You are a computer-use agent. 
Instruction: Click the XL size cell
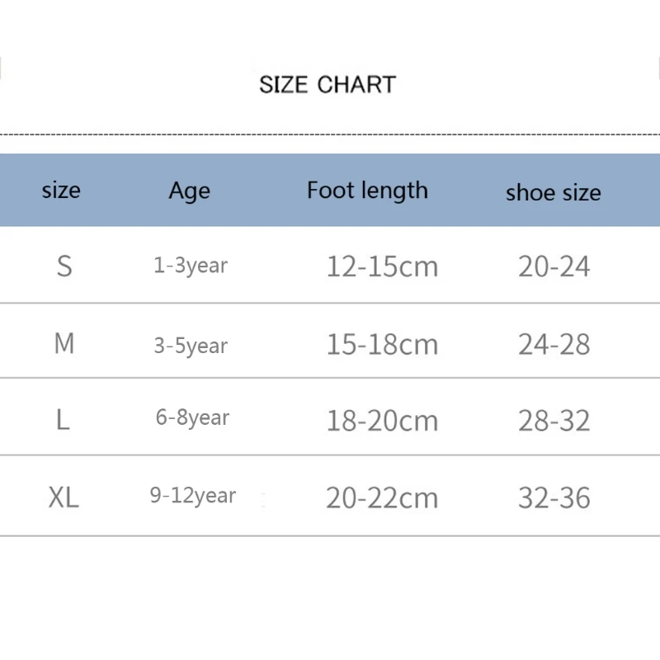click(x=64, y=498)
